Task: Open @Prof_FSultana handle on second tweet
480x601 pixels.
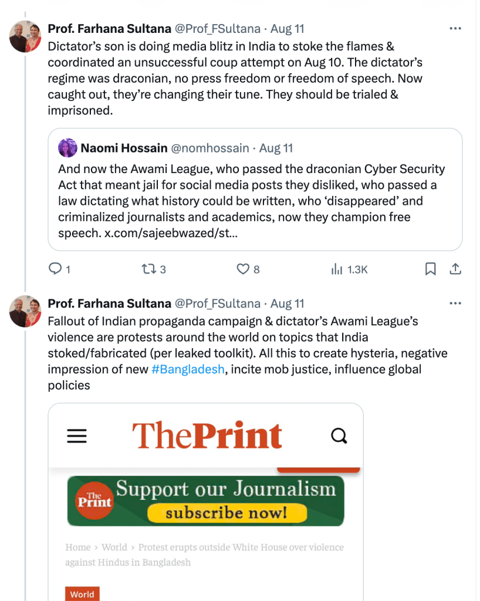Action: (x=217, y=303)
